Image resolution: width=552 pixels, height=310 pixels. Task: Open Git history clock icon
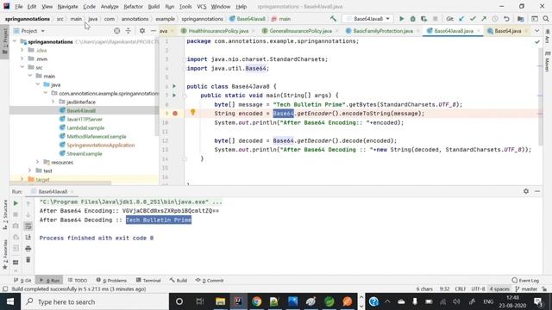(x=495, y=19)
